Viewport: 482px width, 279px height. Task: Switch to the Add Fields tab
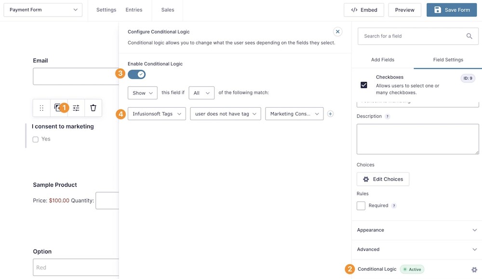(x=382, y=59)
